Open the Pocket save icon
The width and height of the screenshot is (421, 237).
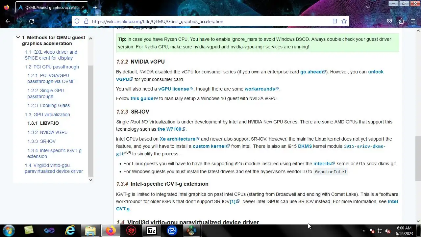coord(389,21)
